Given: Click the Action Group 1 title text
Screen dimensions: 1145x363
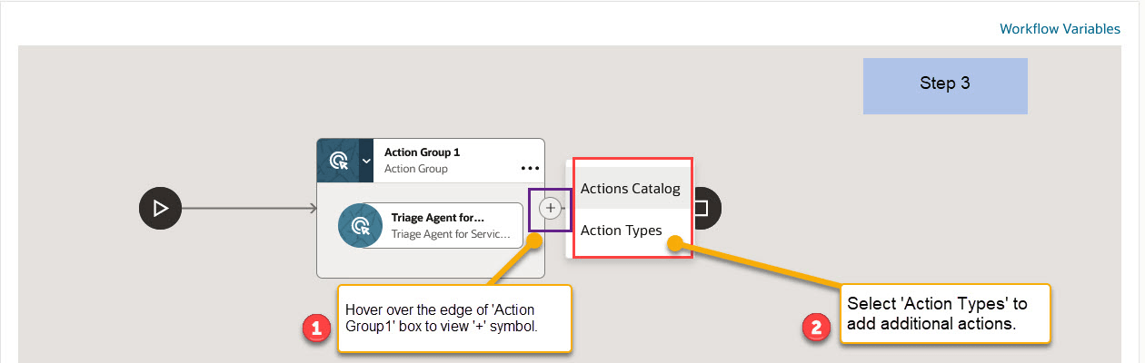Looking at the screenshot, I should pos(423,152).
